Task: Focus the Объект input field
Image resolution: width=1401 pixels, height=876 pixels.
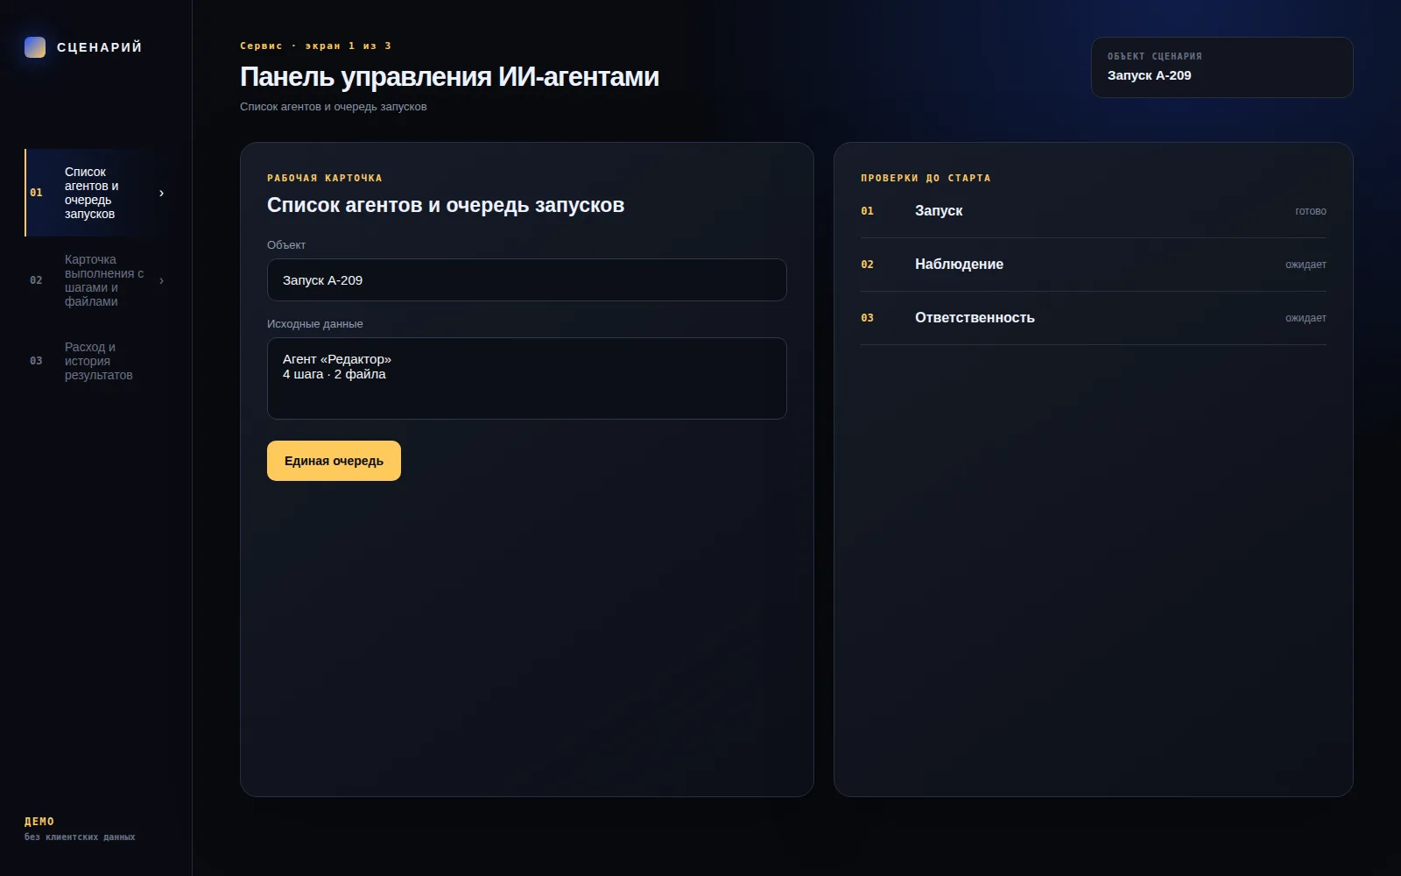Action: pos(527,280)
